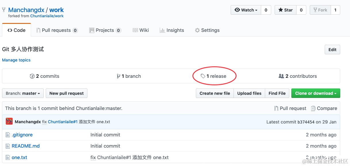Select the file icon beside README.md
Viewport: 350px width, 166px height.
(x=8, y=146)
